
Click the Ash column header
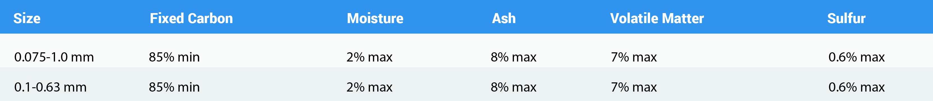tap(504, 18)
